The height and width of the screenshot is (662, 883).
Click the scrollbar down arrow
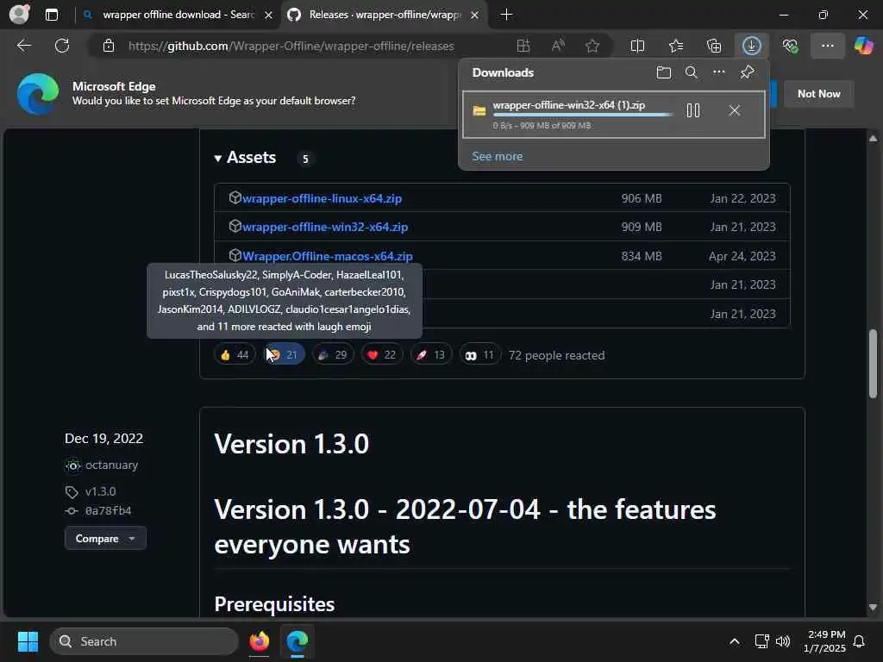873,608
